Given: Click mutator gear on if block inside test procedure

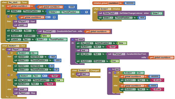Looking at the screenshot, I should [115, 73].
